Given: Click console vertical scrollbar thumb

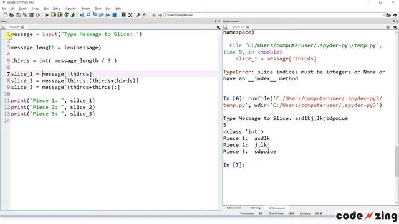Looking at the screenshot, I should (397, 161).
